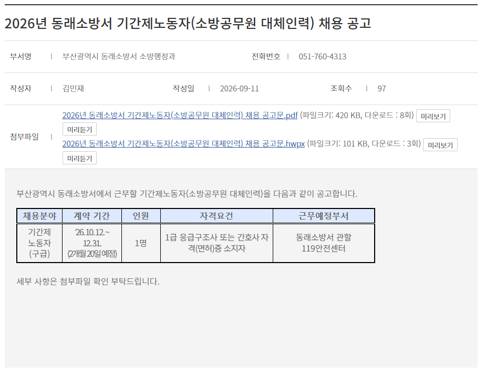This screenshot has height=376, width=485.
Task: Click the 조회수 field label
Action: click(341, 88)
